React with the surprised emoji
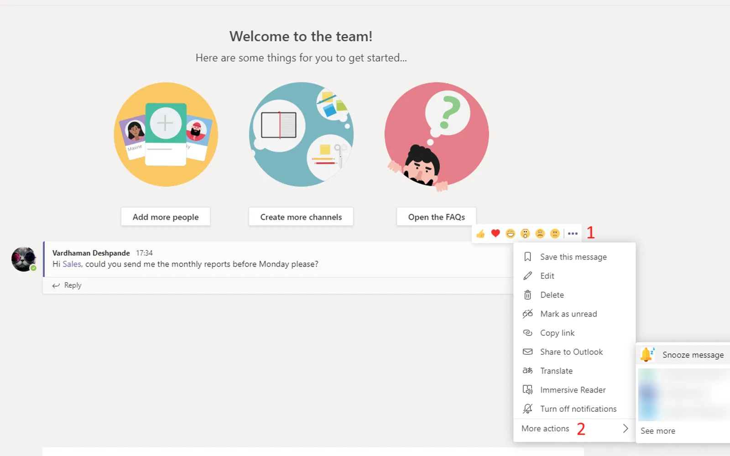 (525, 234)
